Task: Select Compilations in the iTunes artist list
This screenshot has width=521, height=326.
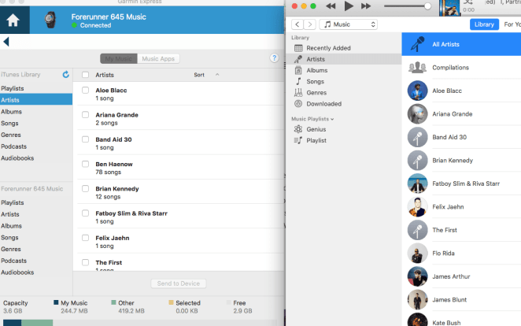Action: coord(461,68)
